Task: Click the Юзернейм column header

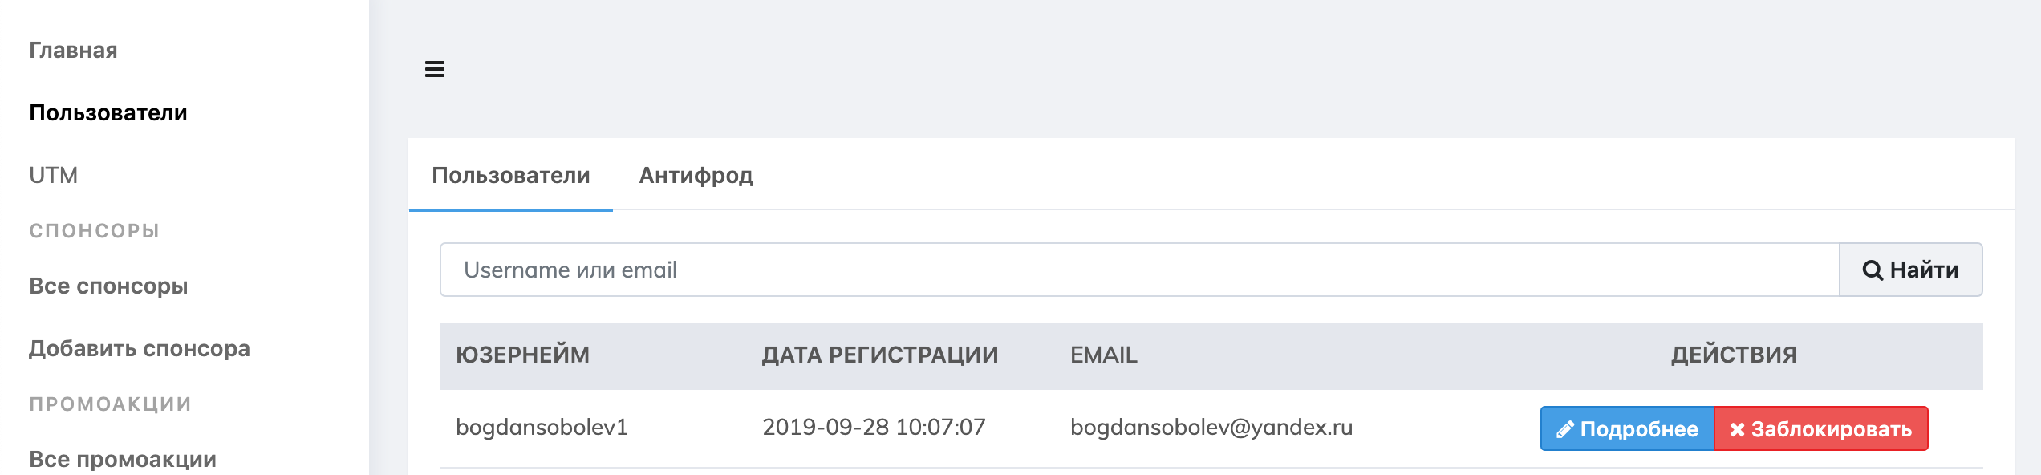Action: tap(522, 355)
